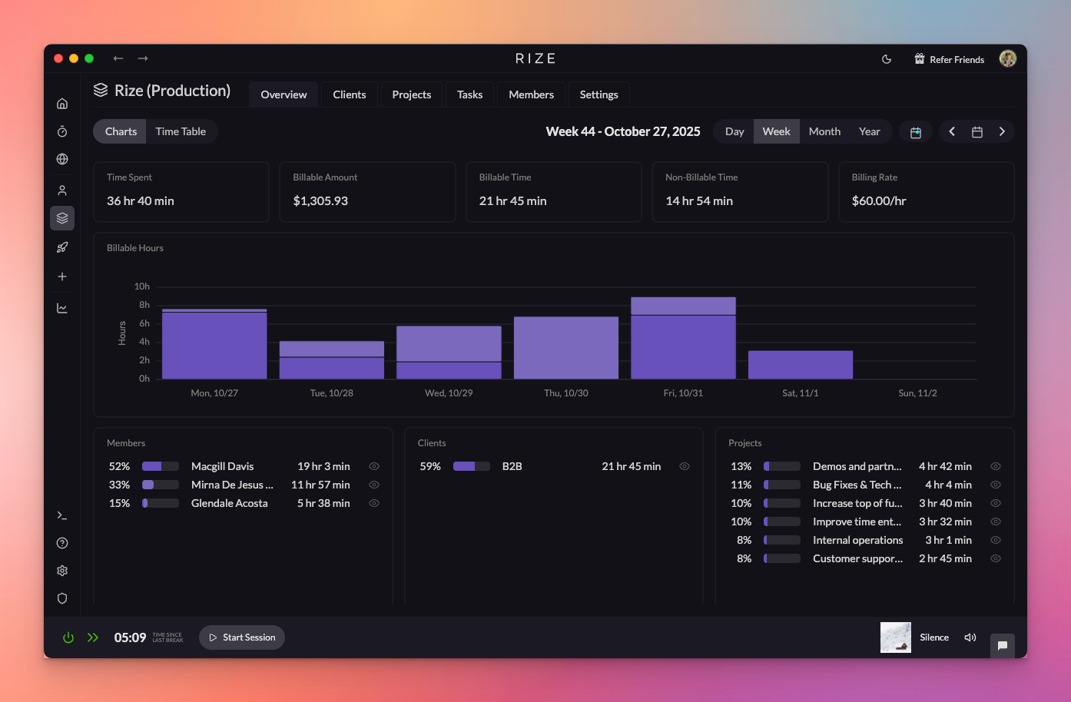Open the Tasks tab

click(x=470, y=94)
